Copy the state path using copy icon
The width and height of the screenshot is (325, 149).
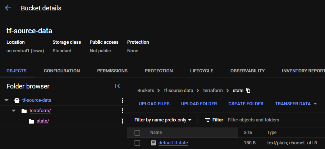(x=248, y=90)
